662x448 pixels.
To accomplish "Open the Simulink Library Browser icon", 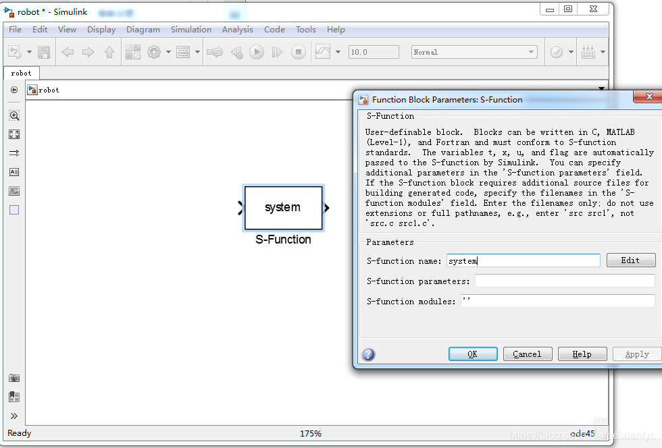I will click(132, 52).
